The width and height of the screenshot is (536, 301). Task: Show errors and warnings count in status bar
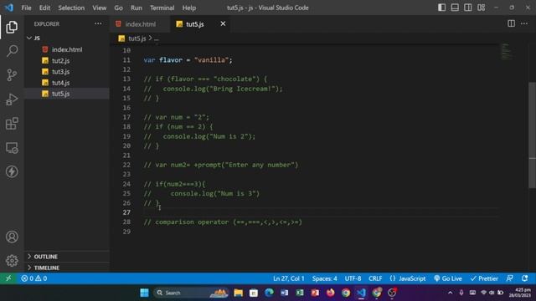point(33,278)
